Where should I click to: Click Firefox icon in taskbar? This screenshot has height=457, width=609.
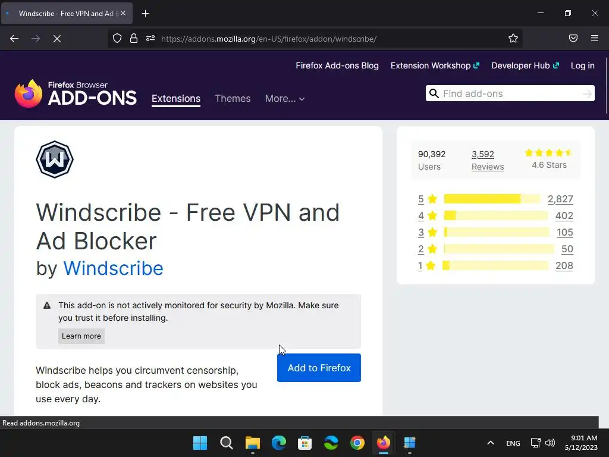tap(384, 443)
